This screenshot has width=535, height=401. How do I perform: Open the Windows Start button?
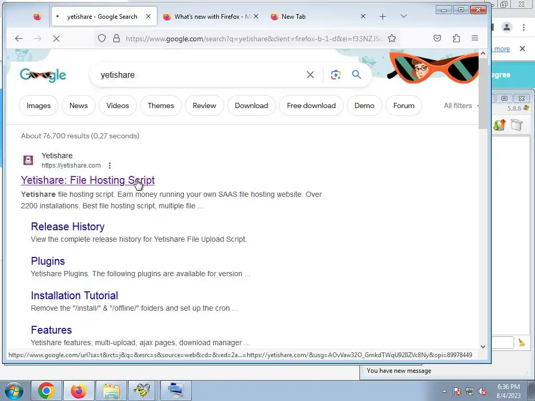[x=14, y=391]
